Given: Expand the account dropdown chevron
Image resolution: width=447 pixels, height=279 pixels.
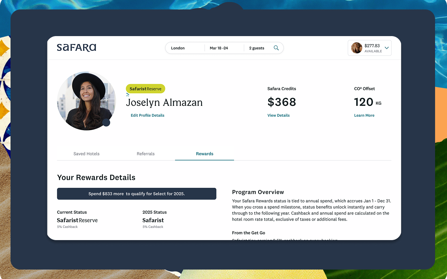Looking at the screenshot, I should tap(387, 48).
